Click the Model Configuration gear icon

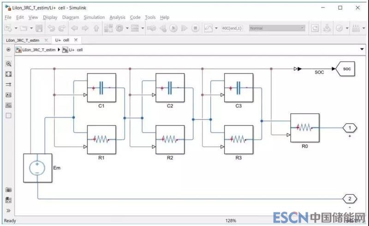tap(120, 28)
